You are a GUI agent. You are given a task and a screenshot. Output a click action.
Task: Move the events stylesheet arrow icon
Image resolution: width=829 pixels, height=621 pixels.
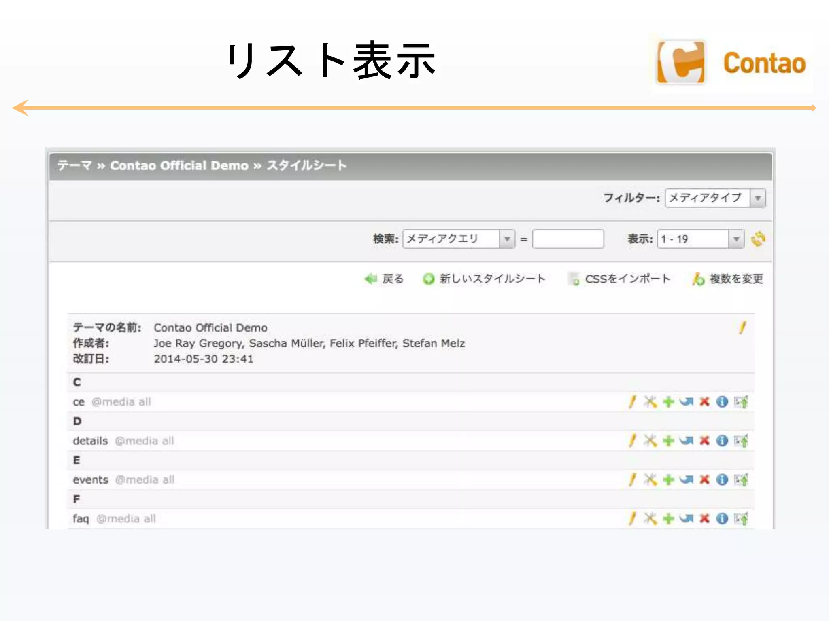point(686,479)
